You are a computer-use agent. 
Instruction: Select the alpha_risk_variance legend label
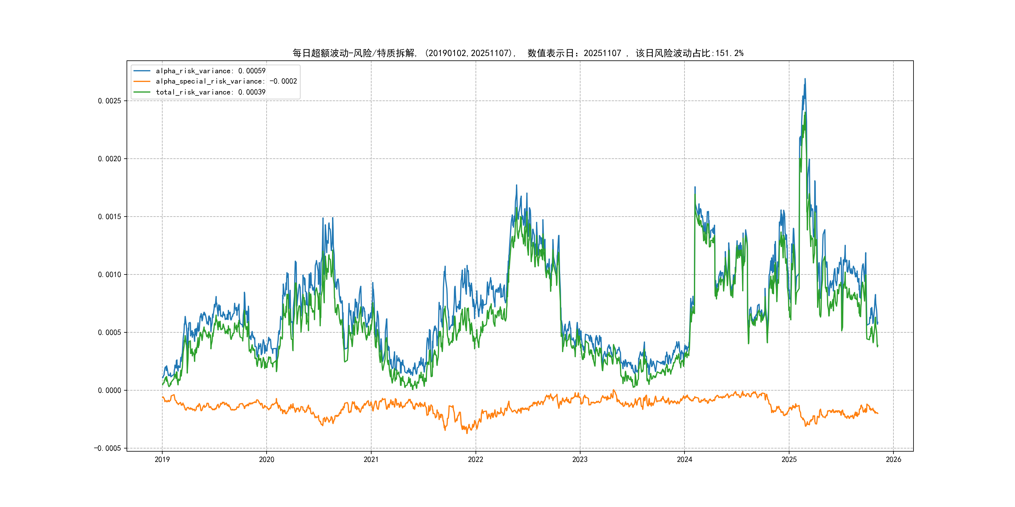tap(211, 71)
